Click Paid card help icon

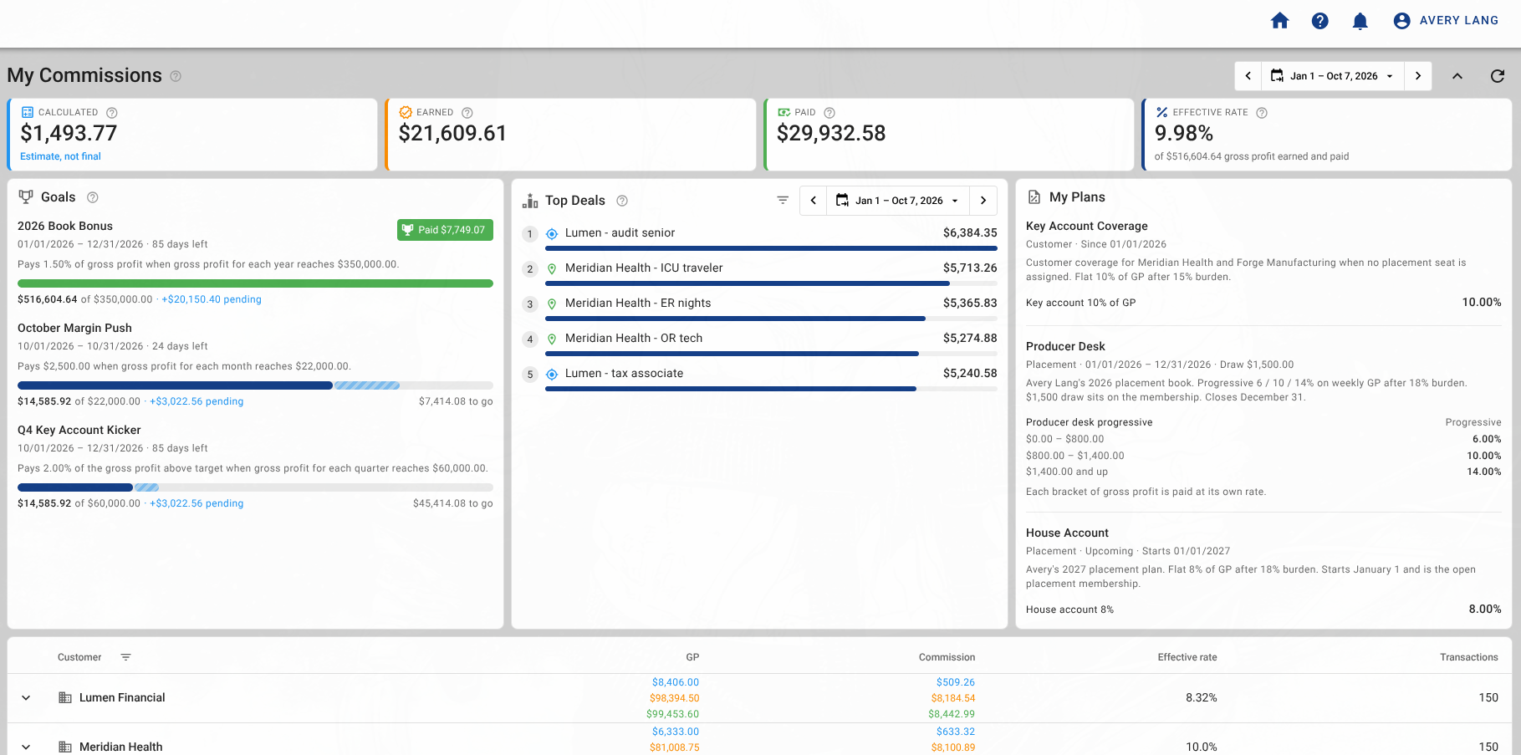829,113
